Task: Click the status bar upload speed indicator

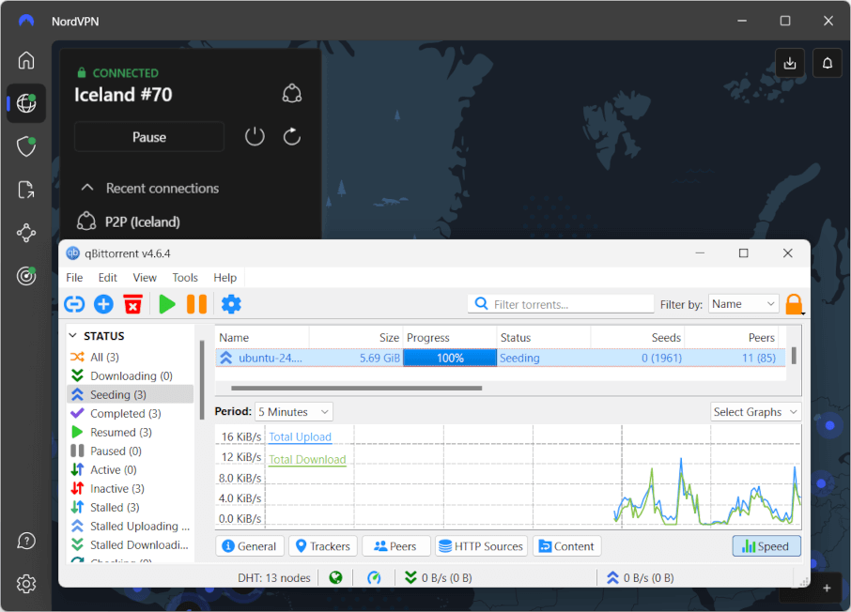Action: 641,578
